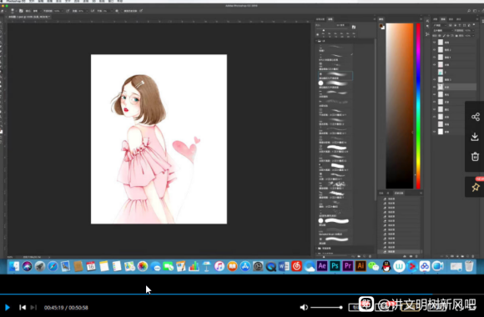Filter layers by type (T icon)
The width and height of the screenshot is (484, 317).
click(x=460, y=25)
